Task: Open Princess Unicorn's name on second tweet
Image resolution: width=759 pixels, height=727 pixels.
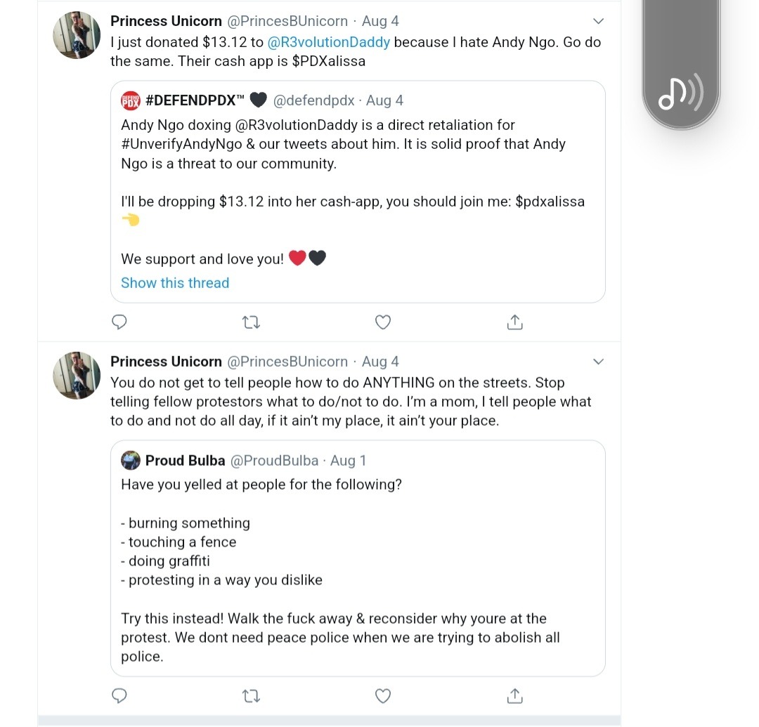Action: point(166,362)
